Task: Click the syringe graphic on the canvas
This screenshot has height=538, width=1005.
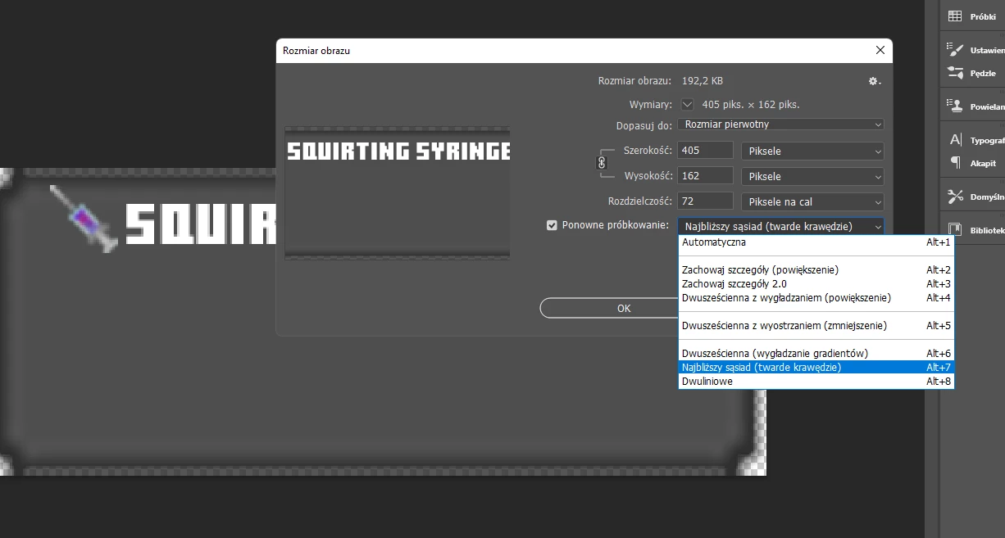Action: pyautogui.click(x=85, y=219)
